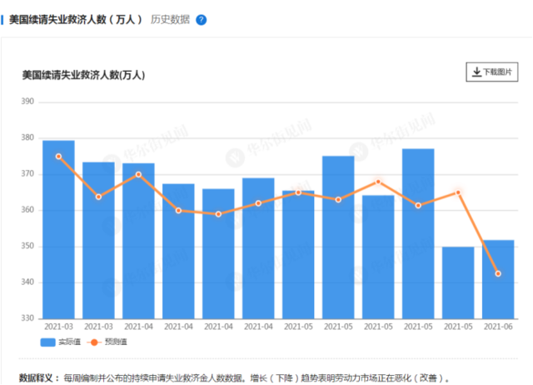Click the forecast point at 370 for 2021-04
Viewport: 533px width, 385px height.
[x=138, y=174]
